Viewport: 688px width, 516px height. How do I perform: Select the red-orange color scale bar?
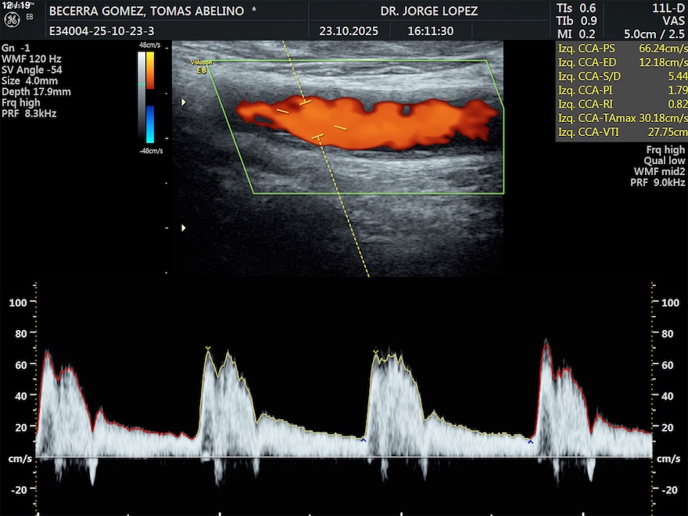[150, 70]
